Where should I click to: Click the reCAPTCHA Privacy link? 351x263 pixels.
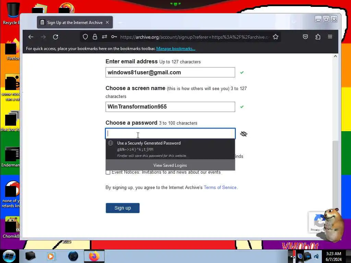315,230
